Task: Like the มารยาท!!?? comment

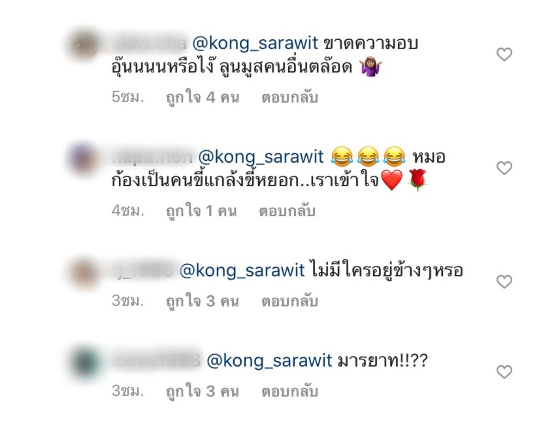Action: pyautogui.click(x=504, y=372)
